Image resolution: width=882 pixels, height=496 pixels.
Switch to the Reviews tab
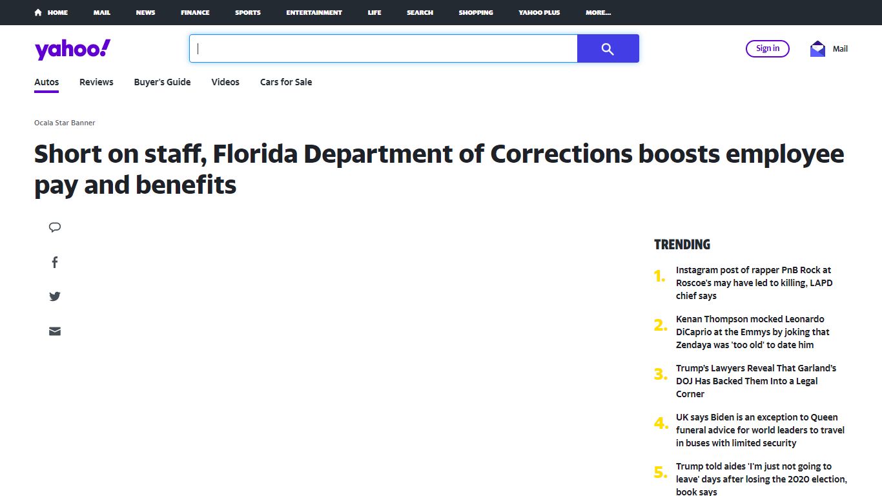[96, 82]
